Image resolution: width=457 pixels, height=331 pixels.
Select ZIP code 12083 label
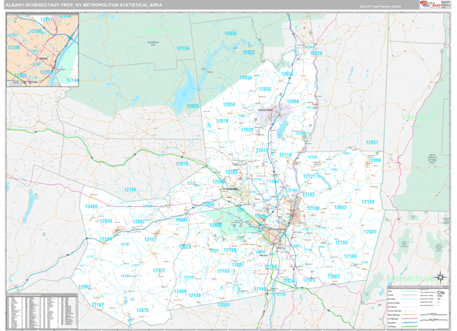pyautogui.click(x=223, y=305)
